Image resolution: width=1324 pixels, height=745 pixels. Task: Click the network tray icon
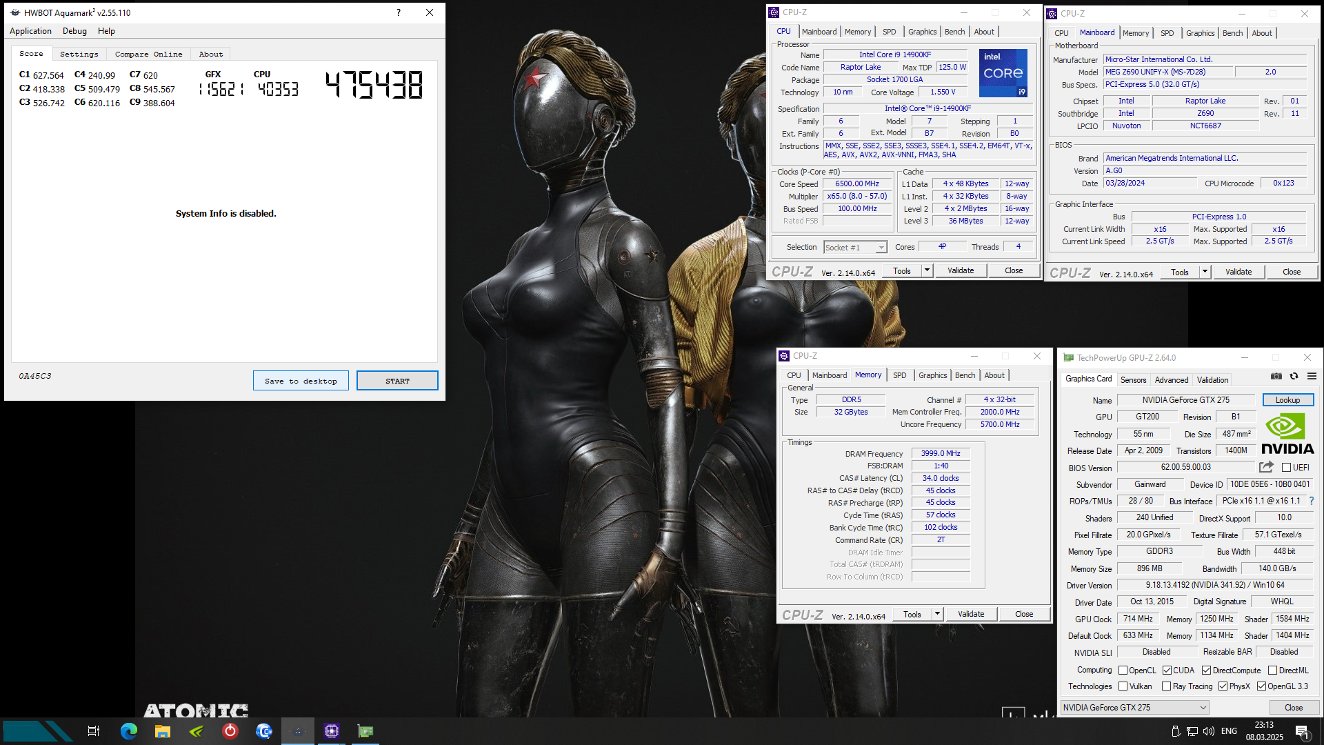tap(1192, 731)
